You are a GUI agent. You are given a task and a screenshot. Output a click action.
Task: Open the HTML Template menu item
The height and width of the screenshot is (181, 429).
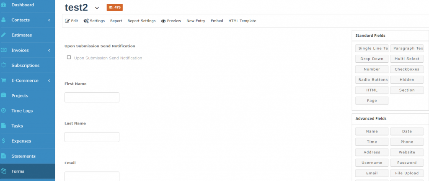point(242,21)
